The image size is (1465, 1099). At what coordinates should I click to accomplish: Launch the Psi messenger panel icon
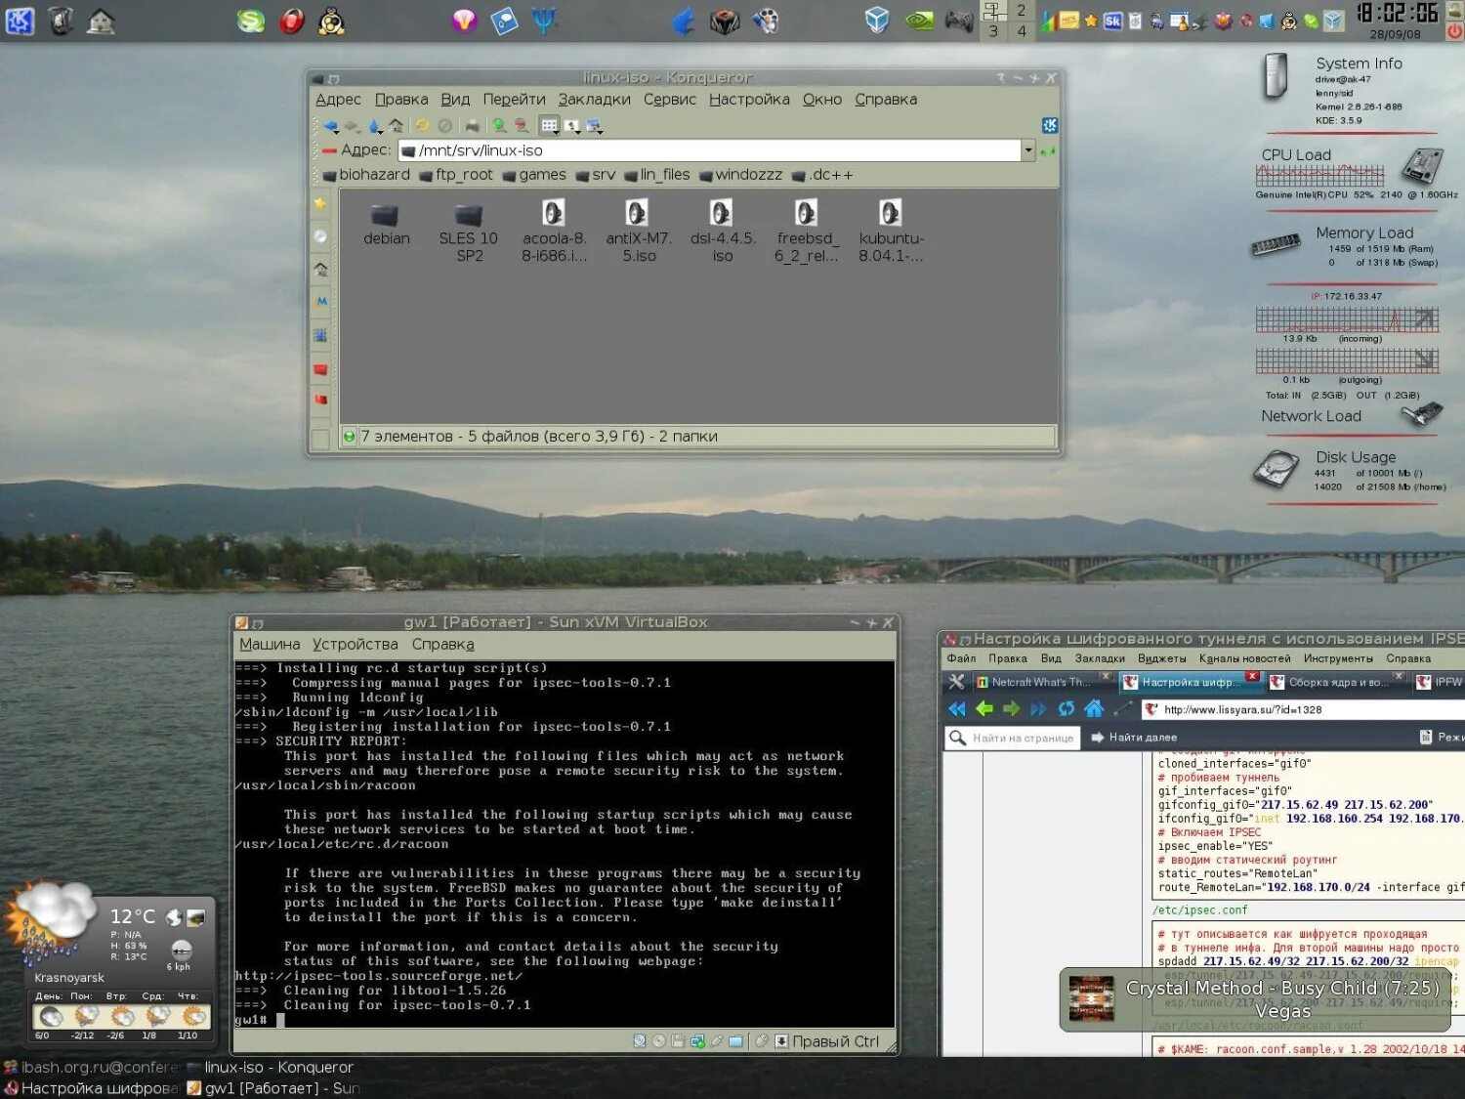click(544, 21)
